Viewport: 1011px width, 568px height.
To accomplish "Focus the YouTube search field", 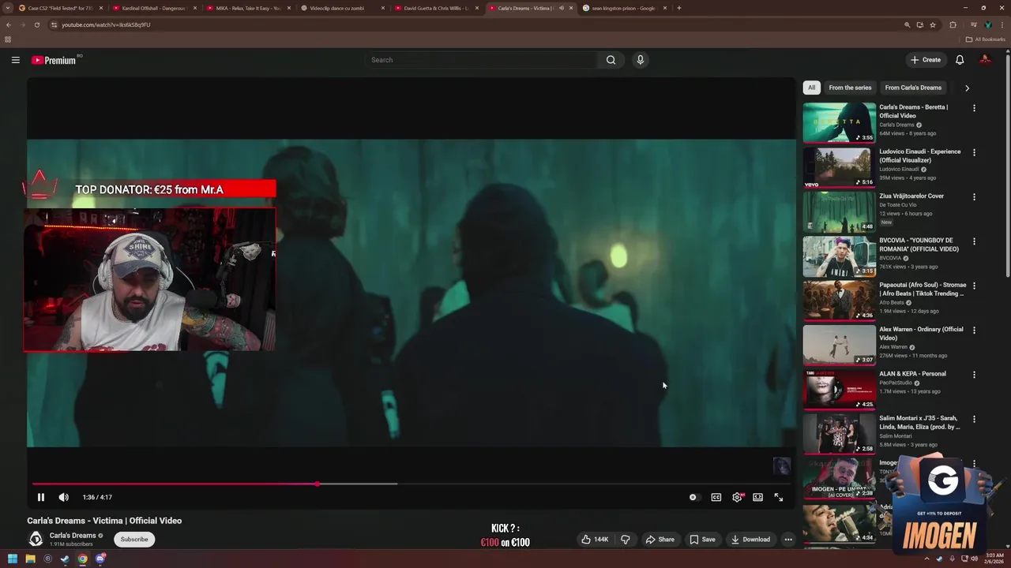I will pos(482,60).
